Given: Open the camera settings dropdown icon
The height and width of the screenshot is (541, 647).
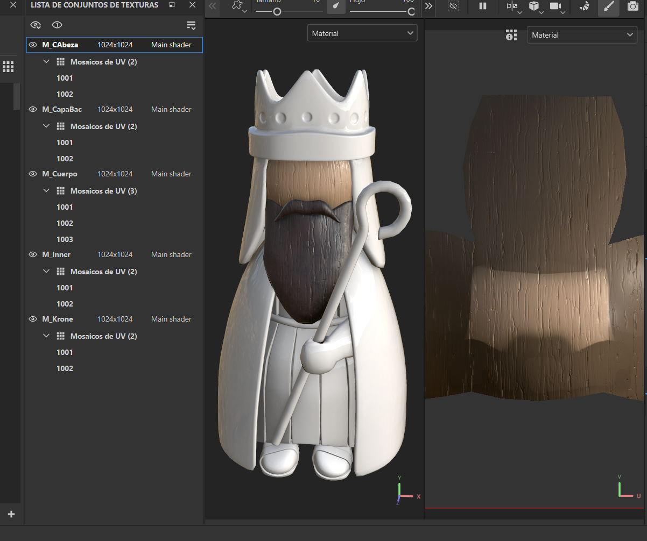Looking at the screenshot, I should point(557,7).
